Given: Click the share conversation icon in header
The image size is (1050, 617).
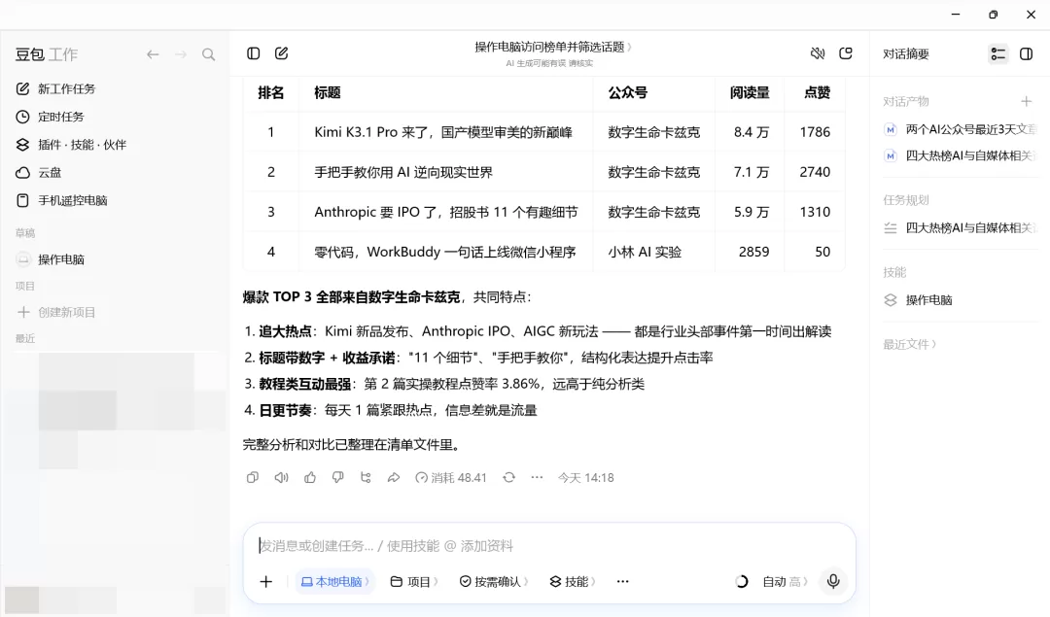Looking at the screenshot, I should (x=846, y=53).
